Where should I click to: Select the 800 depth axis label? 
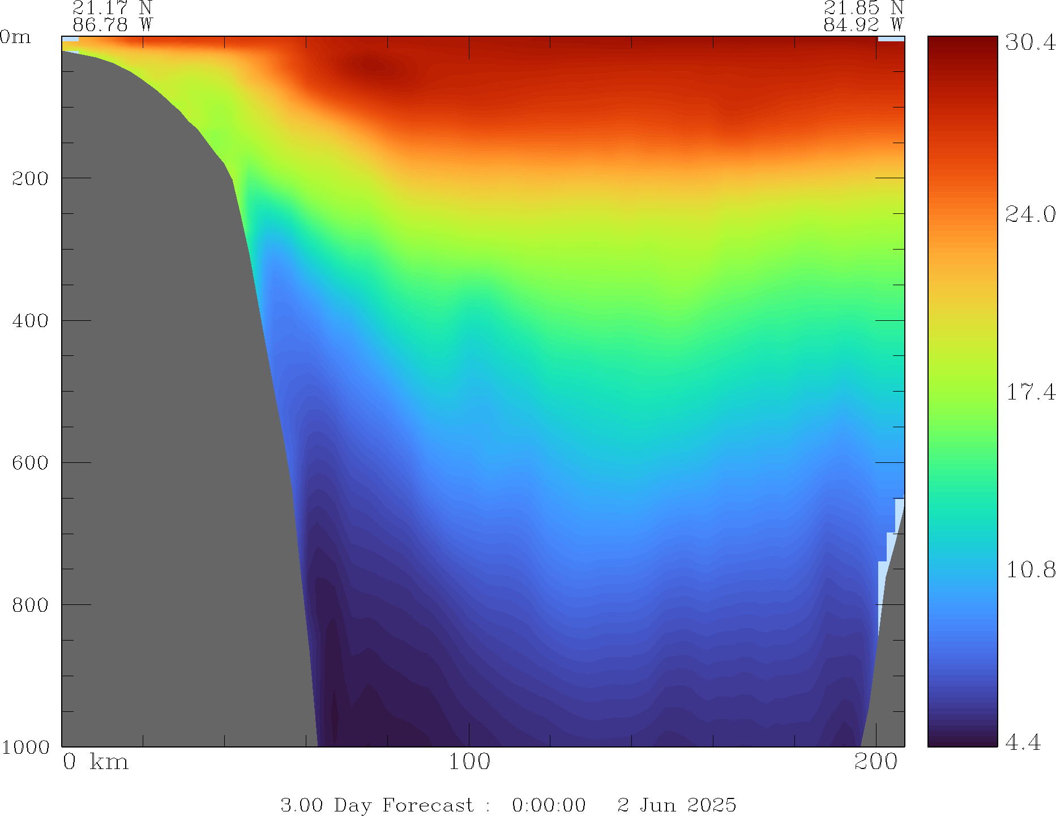coord(31,605)
